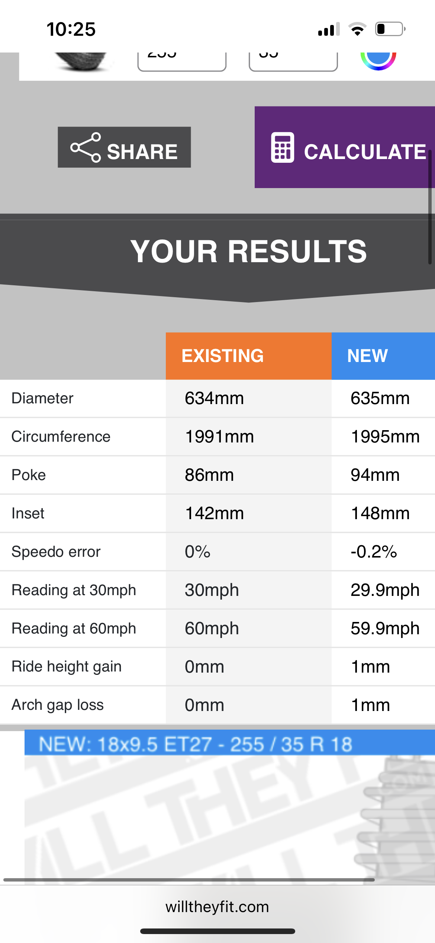
Task: Tap the NEW 18x9.5 ET27 banner
Action: pos(230,744)
